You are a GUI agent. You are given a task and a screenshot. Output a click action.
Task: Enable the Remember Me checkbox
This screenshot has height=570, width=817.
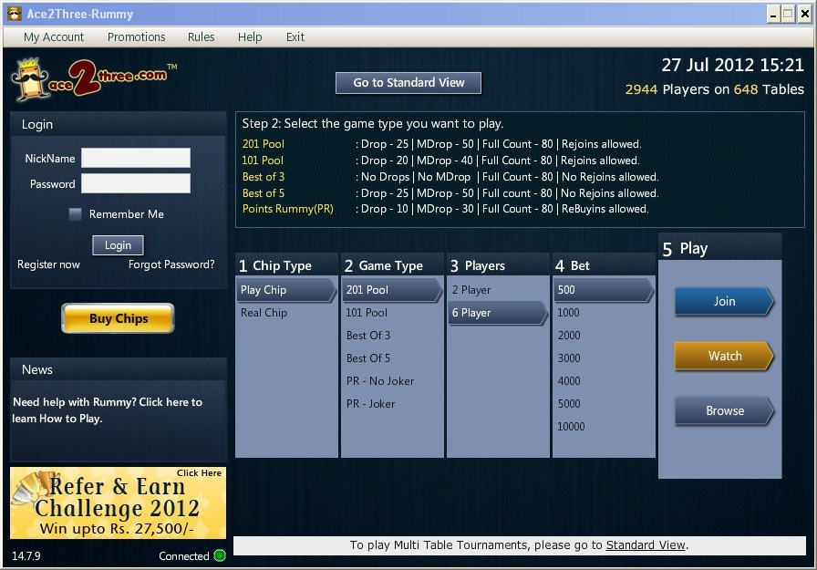tap(75, 214)
